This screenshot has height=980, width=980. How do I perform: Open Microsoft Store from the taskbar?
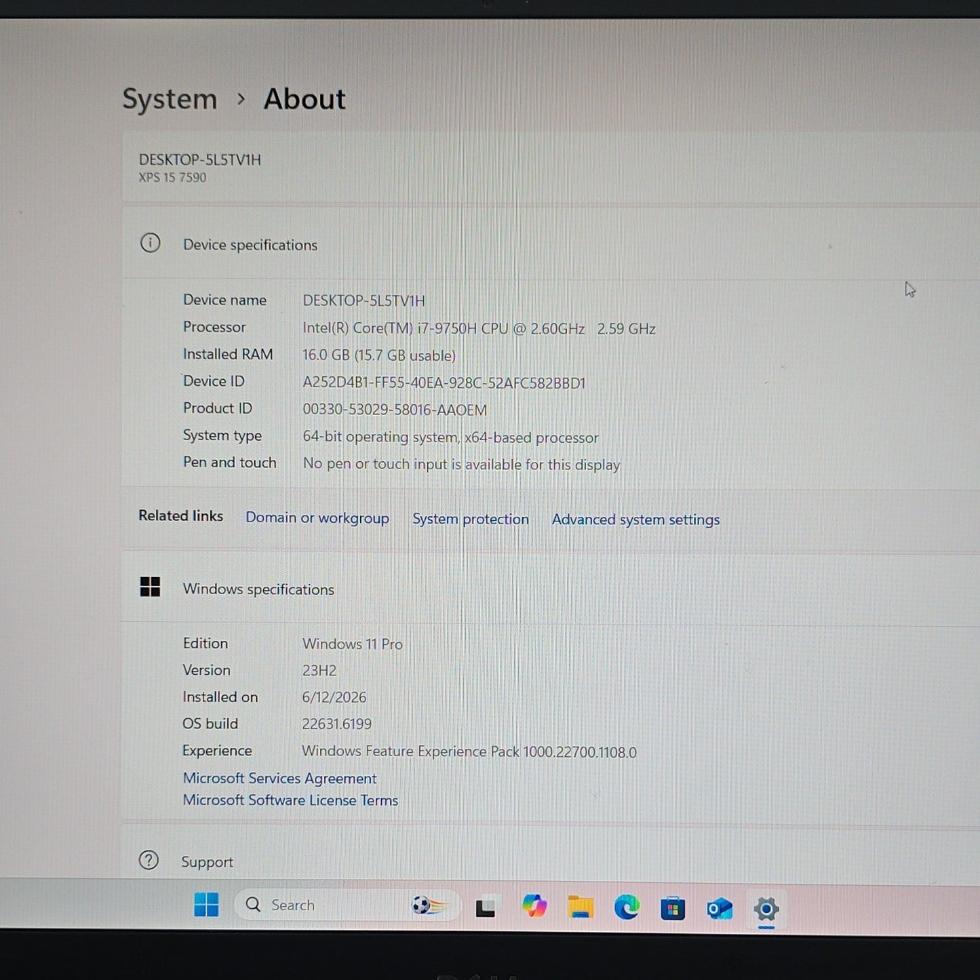click(673, 909)
